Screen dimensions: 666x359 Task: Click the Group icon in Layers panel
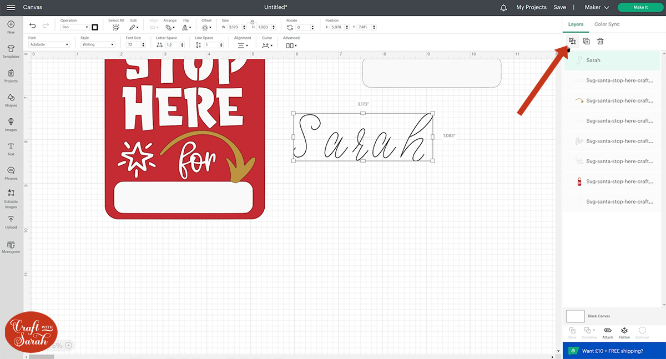coord(572,41)
